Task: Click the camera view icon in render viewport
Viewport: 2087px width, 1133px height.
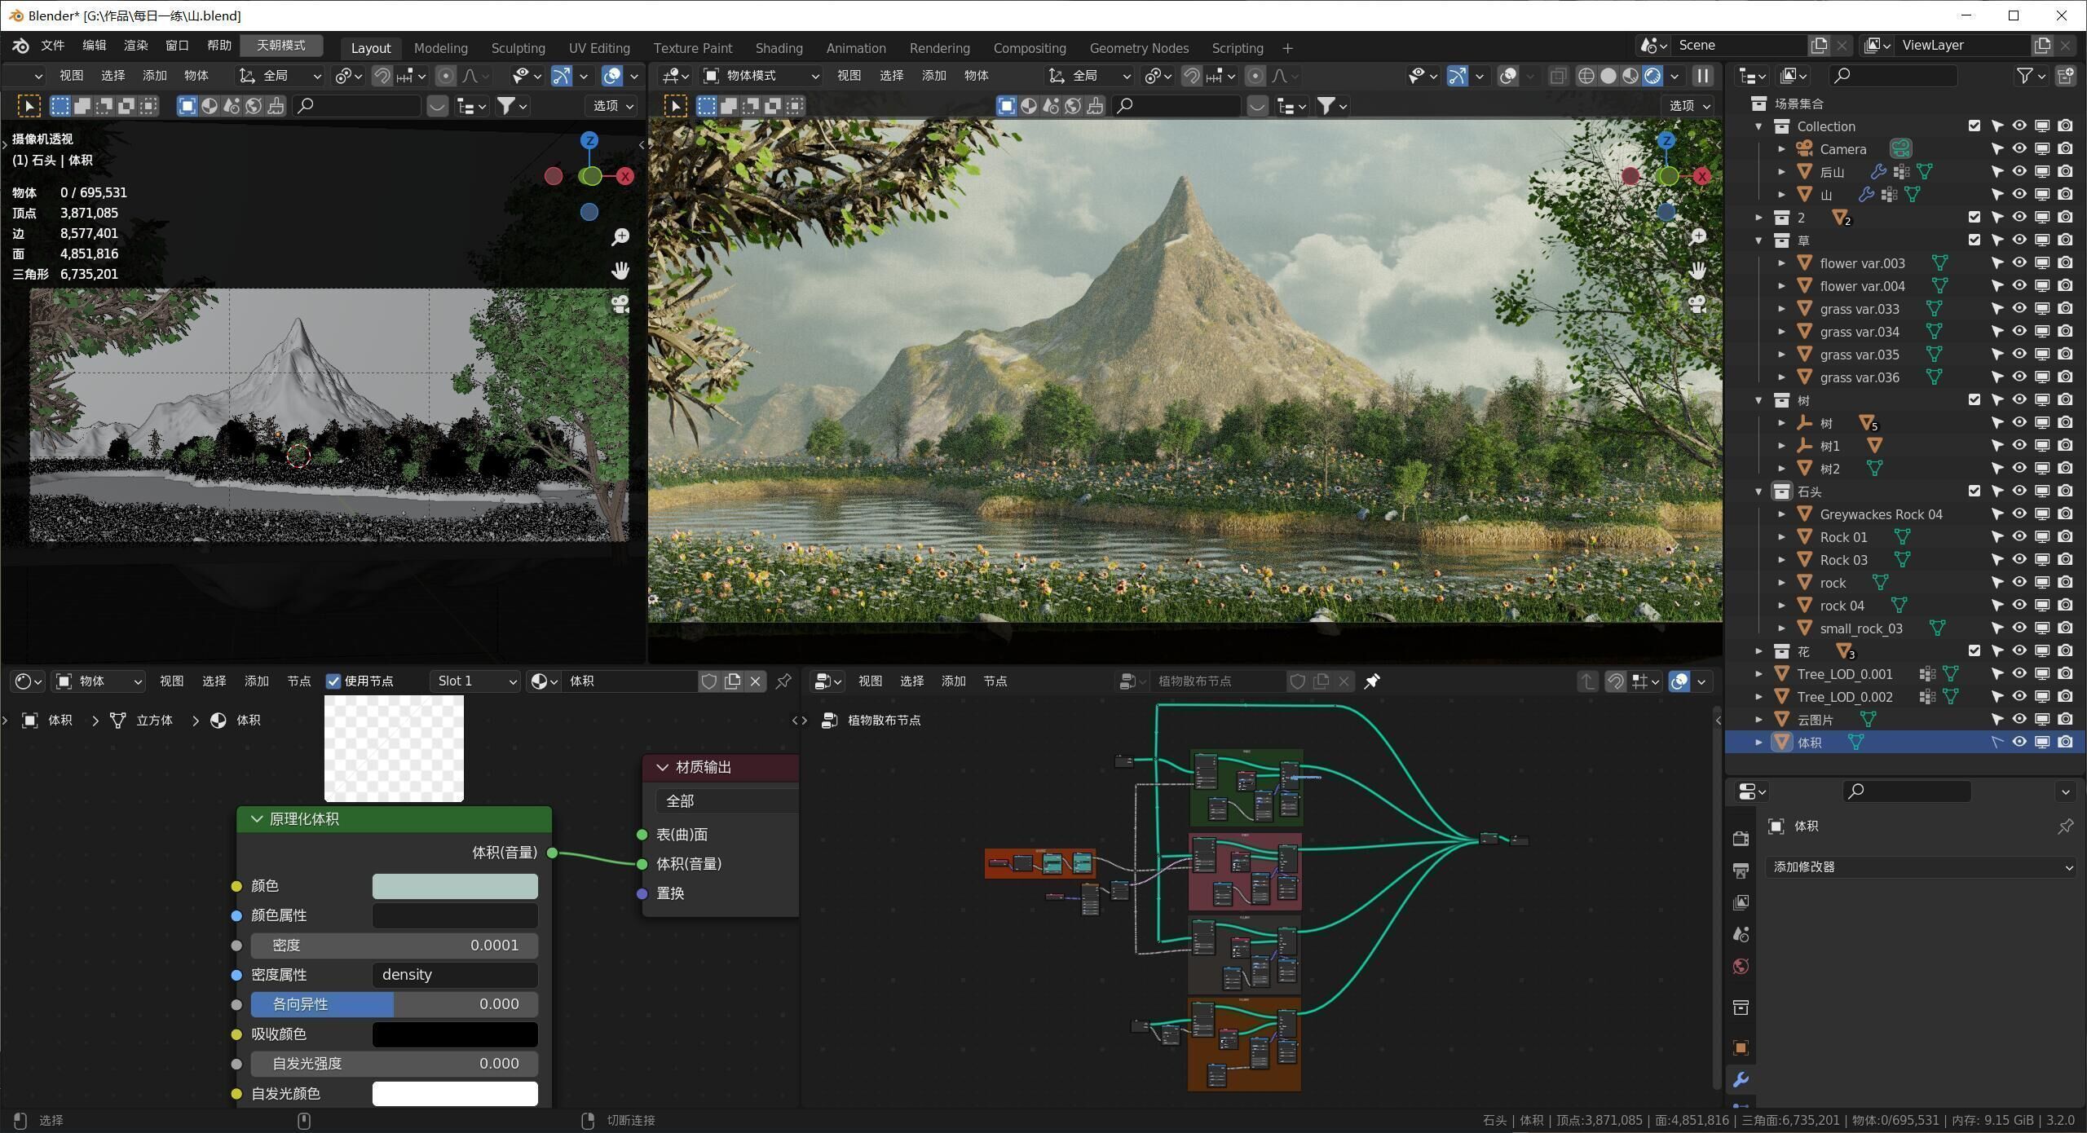Action: pyautogui.click(x=1697, y=304)
